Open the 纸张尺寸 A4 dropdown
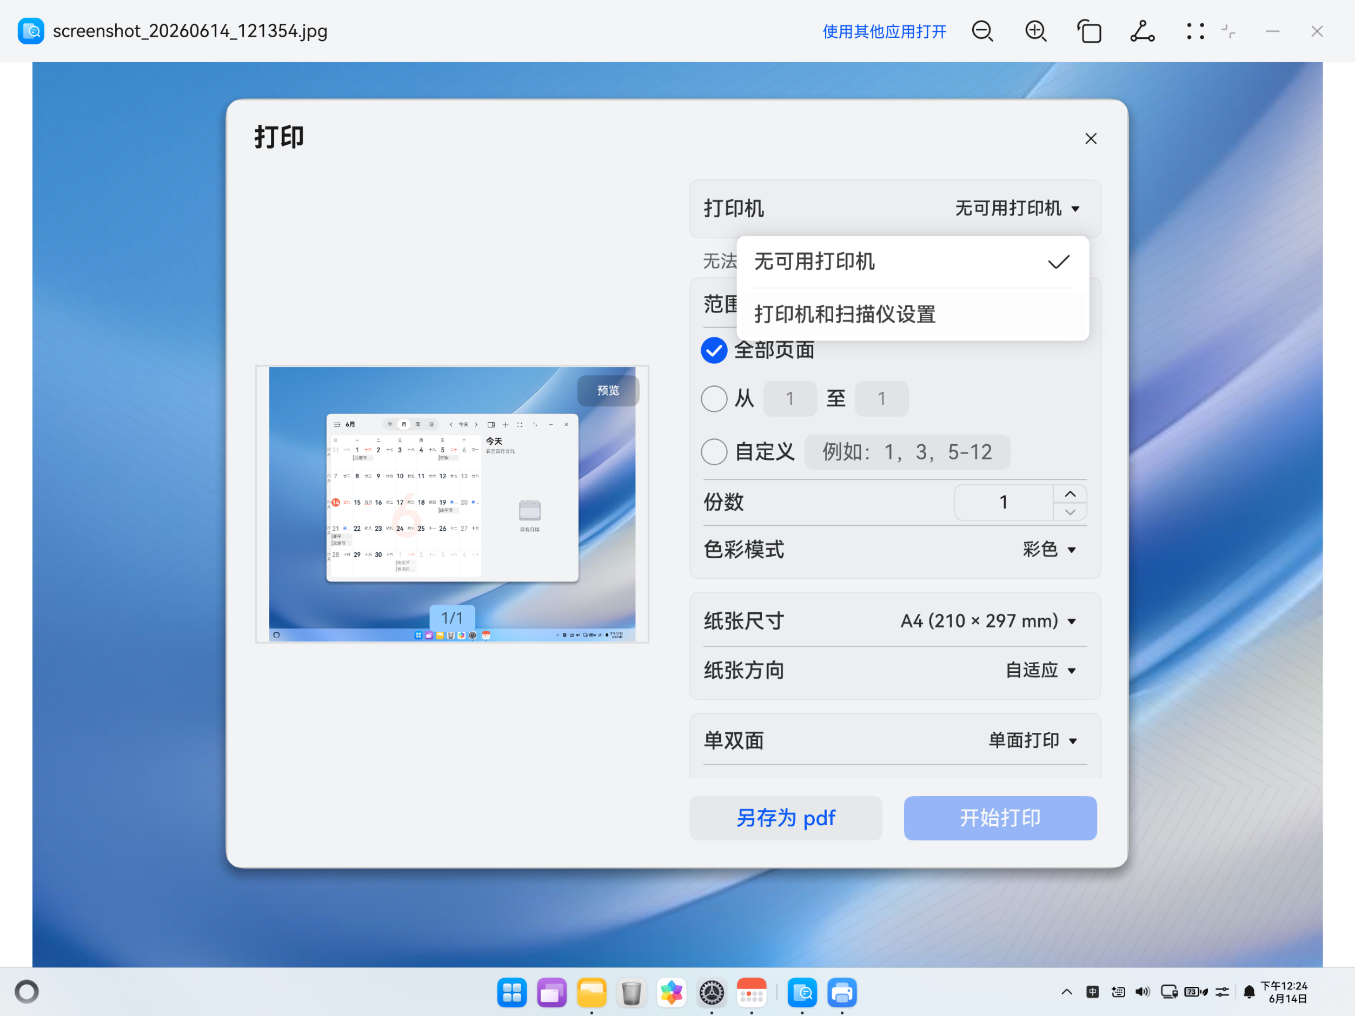Image resolution: width=1355 pixels, height=1016 pixels. pyautogui.click(x=988, y=621)
